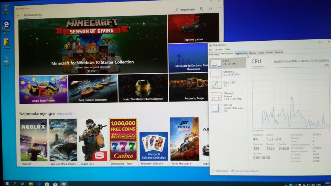Viewport: 331px width, 186px height.
Task: Click the 1,27 GHz speed value
Action: 274,139
